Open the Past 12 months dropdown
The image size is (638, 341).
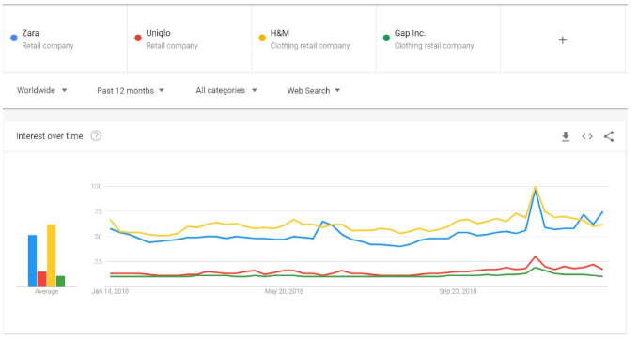[x=131, y=91]
